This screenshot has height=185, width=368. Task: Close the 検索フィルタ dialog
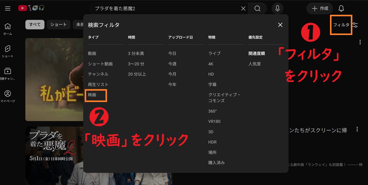280,25
